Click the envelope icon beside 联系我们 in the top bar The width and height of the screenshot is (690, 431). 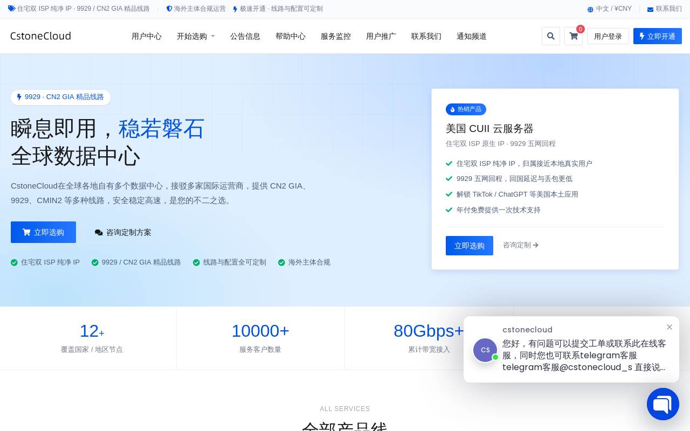pyautogui.click(x=650, y=9)
